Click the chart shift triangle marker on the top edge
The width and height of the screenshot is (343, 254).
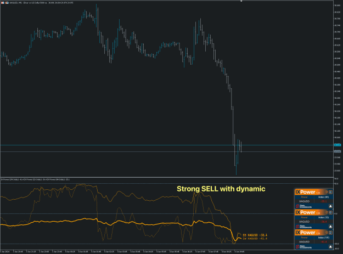[x=241, y=1]
